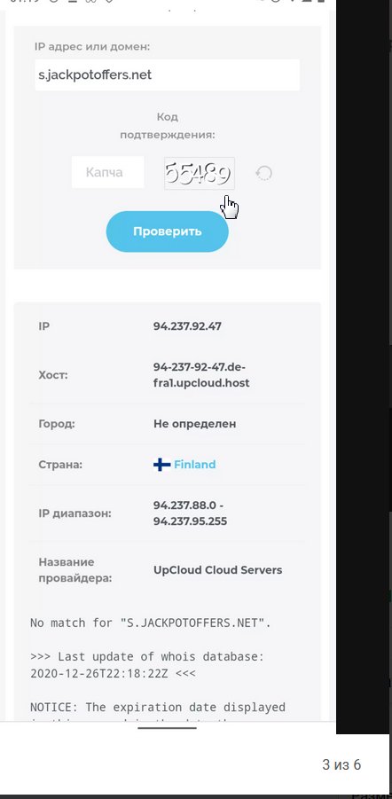Click the Проверить button
This screenshot has height=799, width=392.
[x=168, y=231]
